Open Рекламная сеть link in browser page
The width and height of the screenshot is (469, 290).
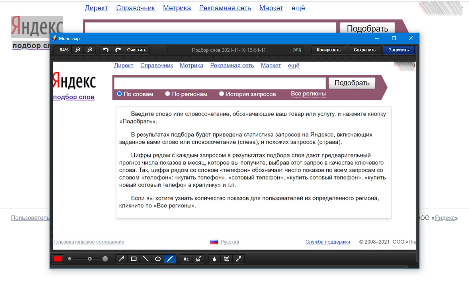(225, 8)
